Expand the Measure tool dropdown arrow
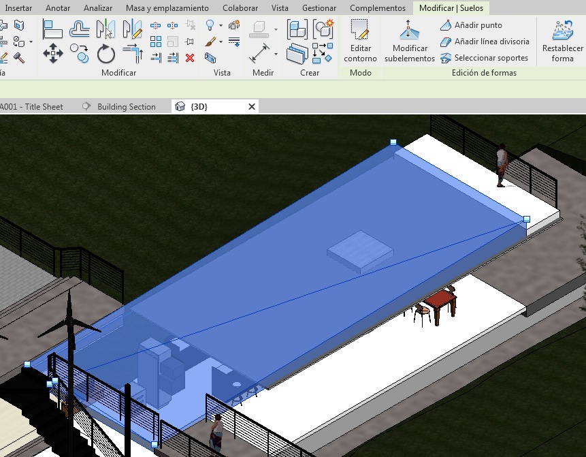 click(276, 54)
